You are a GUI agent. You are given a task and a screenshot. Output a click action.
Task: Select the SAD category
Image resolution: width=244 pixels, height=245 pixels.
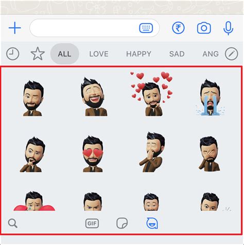[177, 54]
